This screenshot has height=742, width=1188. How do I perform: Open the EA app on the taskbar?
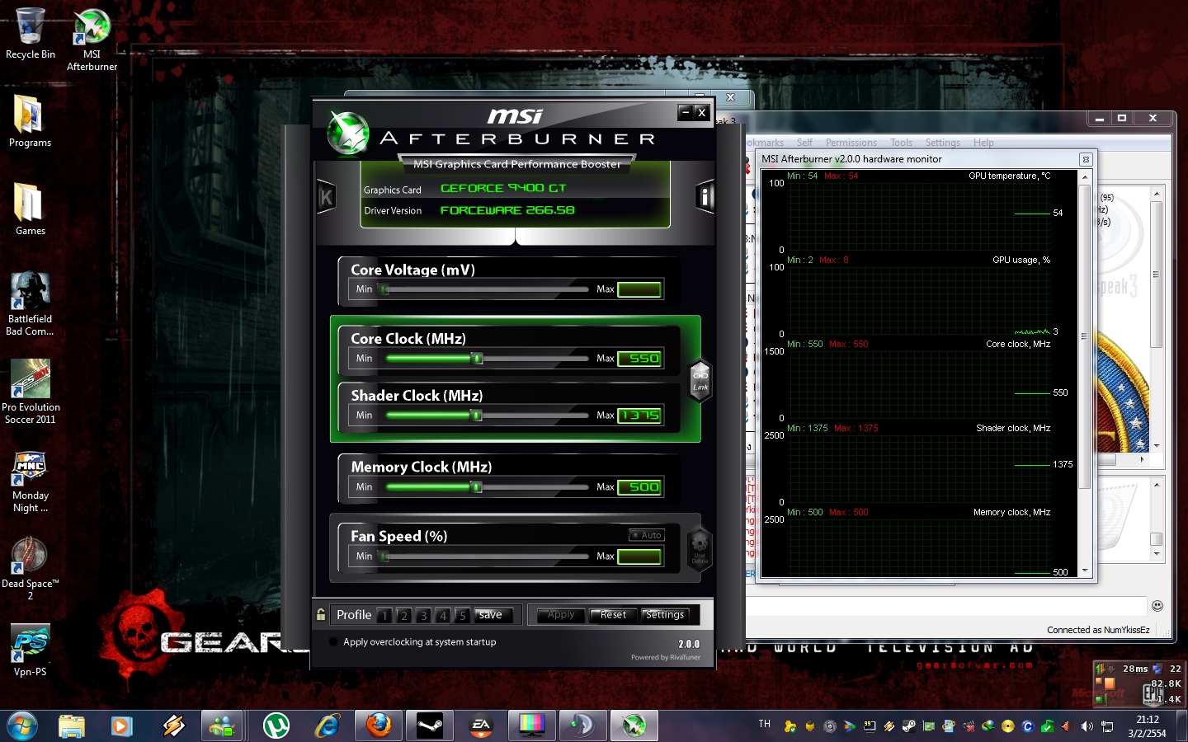coord(481,726)
